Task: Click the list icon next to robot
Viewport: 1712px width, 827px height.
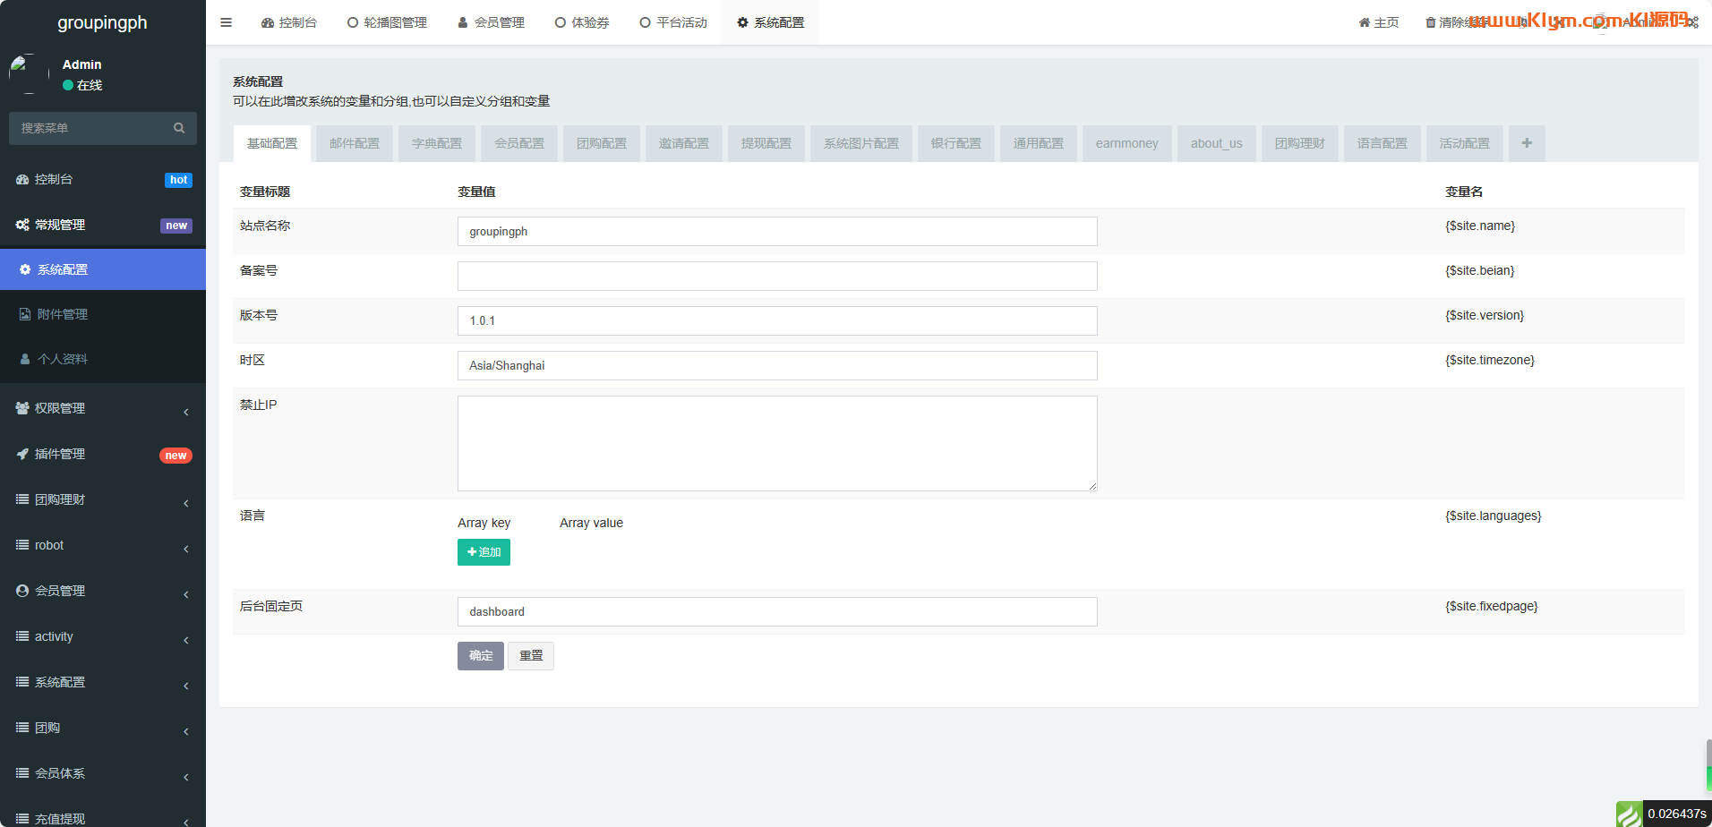Action: (22, 545)
